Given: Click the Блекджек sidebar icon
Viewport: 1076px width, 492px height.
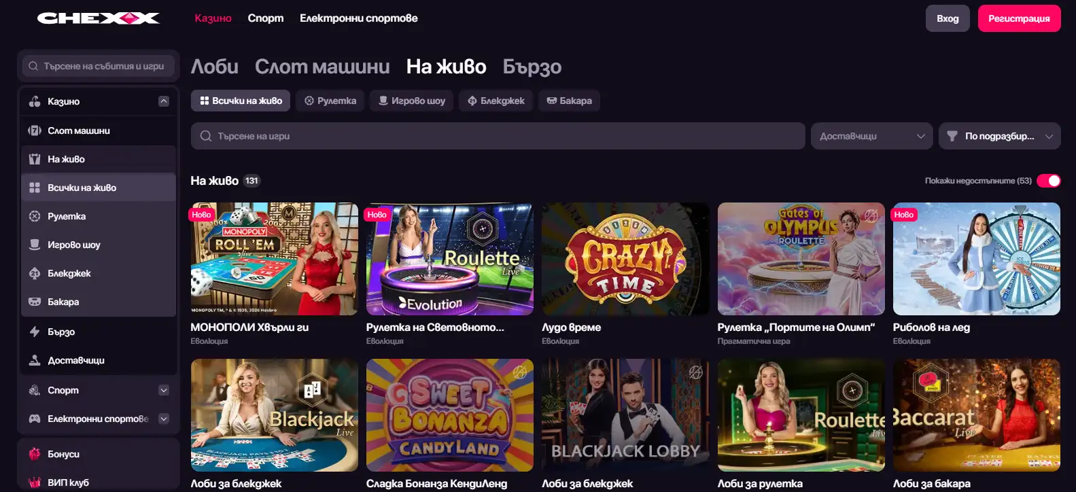Looking at the screenshot, I should [35, 273].
